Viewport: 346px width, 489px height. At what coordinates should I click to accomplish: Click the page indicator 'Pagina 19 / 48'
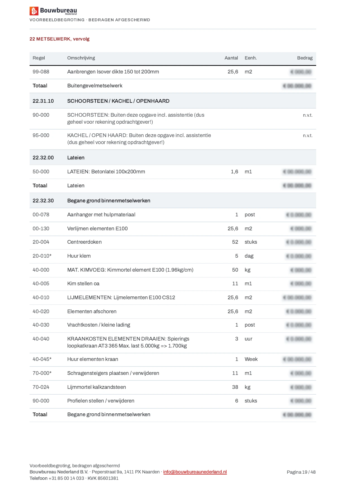[301, 472]
